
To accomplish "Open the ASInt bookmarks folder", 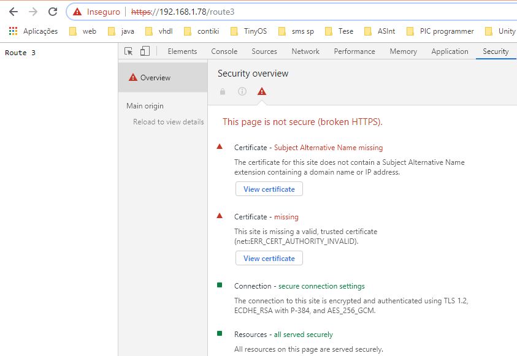I will point(380,31).
